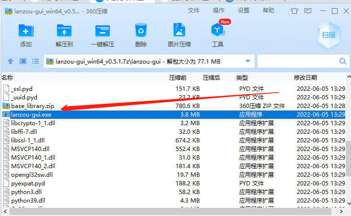Click the 扫描 scan hexagon button
Screen dimensions: 351x216
[328, 35]
